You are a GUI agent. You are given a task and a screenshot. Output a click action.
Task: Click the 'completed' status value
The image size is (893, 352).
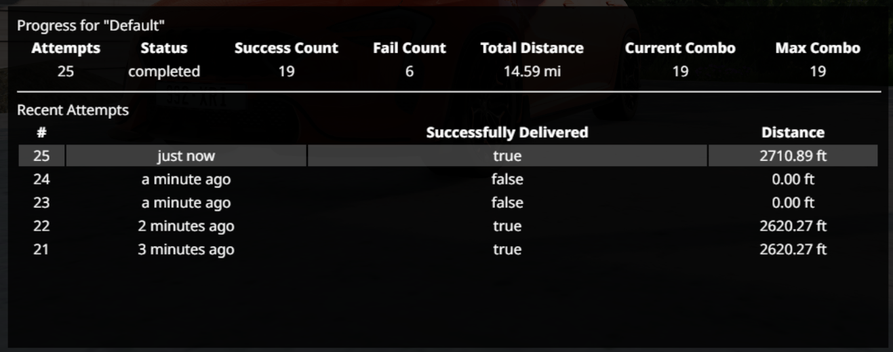(164, 71)
